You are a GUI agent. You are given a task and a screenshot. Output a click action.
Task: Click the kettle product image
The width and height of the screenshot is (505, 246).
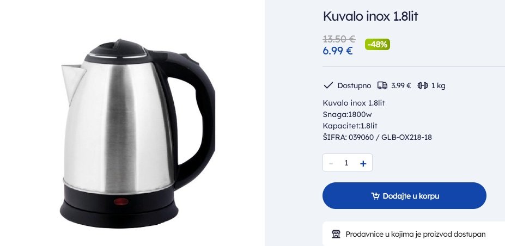pos(137,133)
